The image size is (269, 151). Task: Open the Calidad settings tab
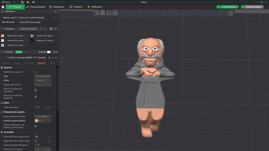[6, 63]
